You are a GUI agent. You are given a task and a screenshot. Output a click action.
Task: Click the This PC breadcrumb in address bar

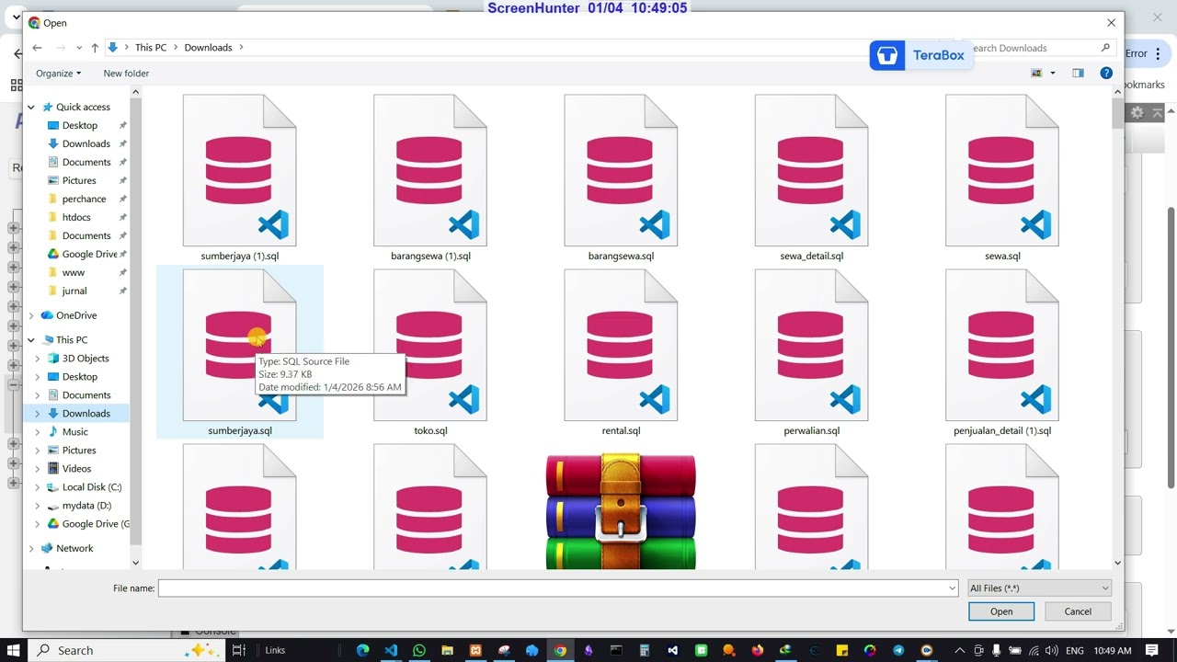tap(151, 48)
